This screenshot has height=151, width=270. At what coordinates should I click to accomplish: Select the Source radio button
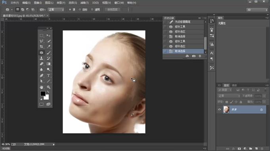click(70, 9)
